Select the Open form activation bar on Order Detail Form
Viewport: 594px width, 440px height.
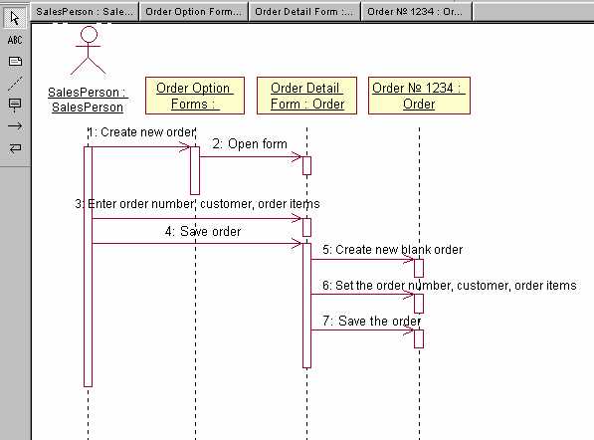click(x=306, y=165)
